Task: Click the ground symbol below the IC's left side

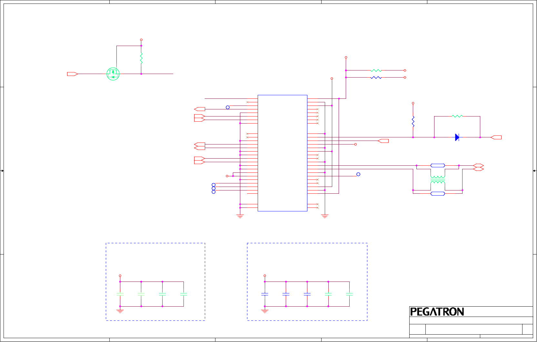Action: click(240, 216)
